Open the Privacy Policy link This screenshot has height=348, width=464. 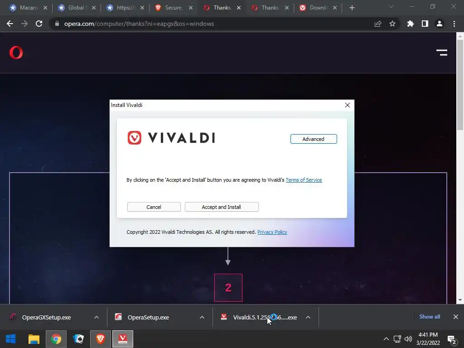[272, 232]
